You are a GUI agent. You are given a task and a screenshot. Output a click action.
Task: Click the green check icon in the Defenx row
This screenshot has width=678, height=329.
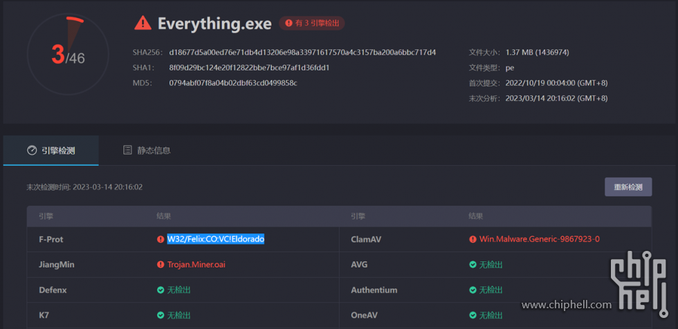[161, 290]
